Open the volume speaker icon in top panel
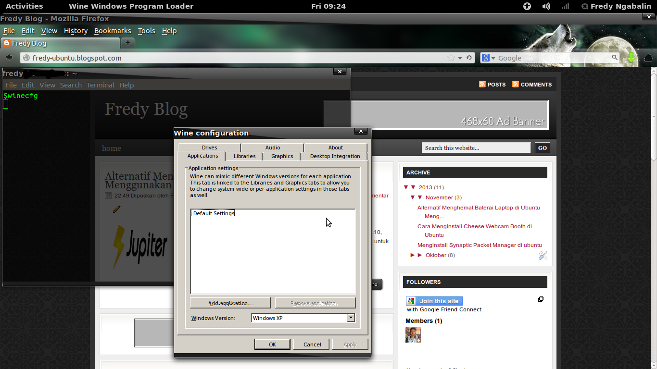657x369 pixels. pos(546,6)
